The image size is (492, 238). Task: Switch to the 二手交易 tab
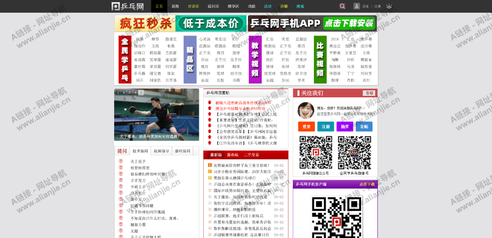[x=251, y=155]
